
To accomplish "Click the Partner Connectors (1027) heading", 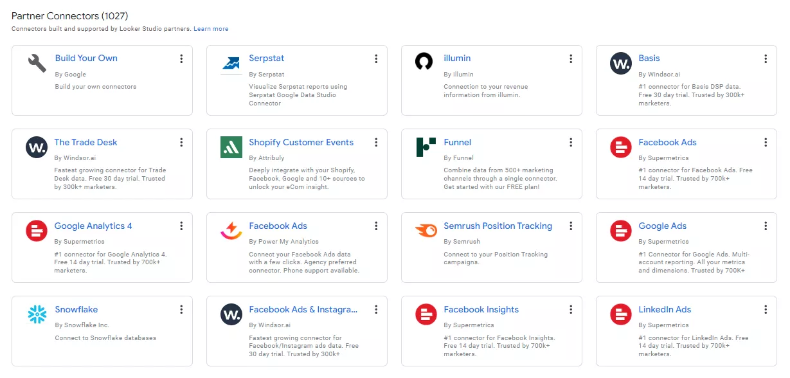I will [x=69, y=15].
